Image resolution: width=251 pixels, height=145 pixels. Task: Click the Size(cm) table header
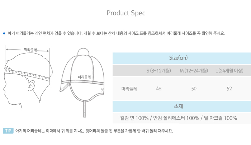point(178,58)
